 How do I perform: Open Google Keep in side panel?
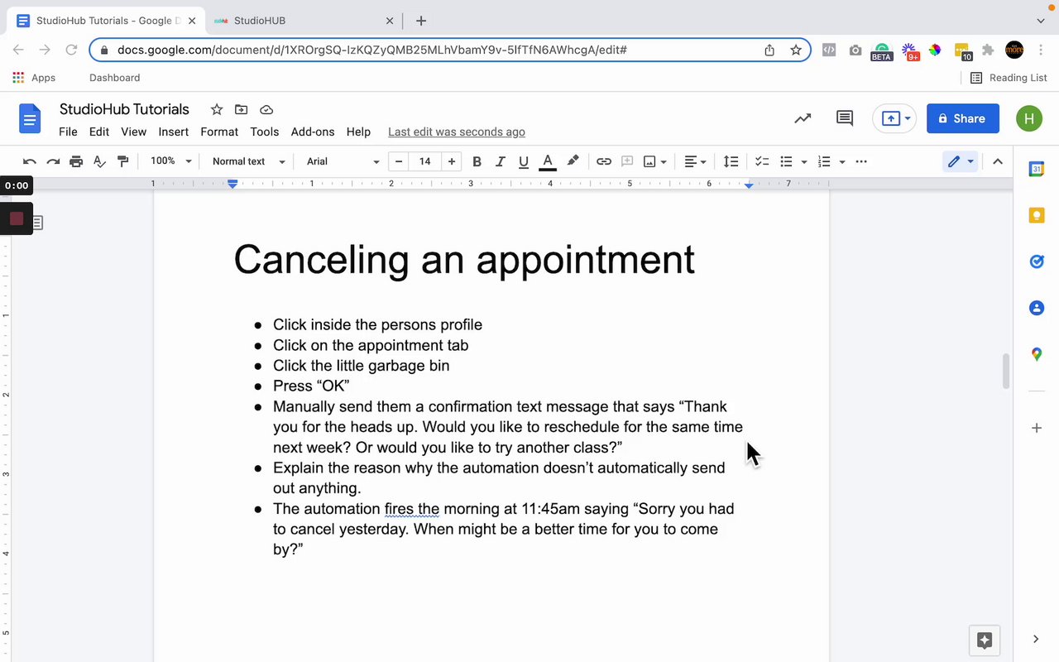pos(1037,215)
